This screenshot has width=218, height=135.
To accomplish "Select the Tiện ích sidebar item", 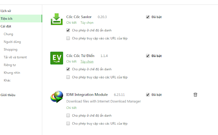I will [x=21, y=19].
